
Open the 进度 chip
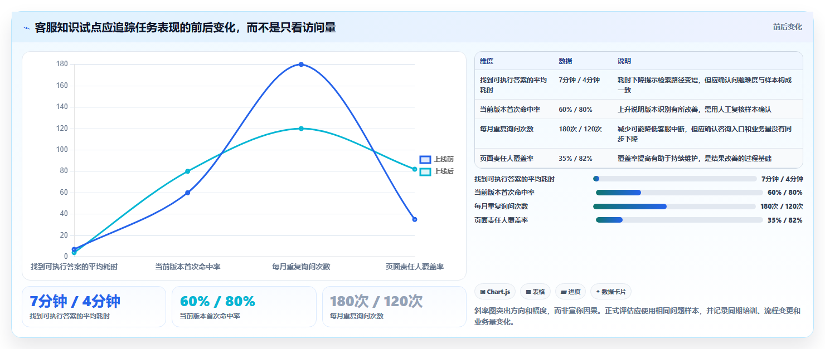click(x=570, y=292)
